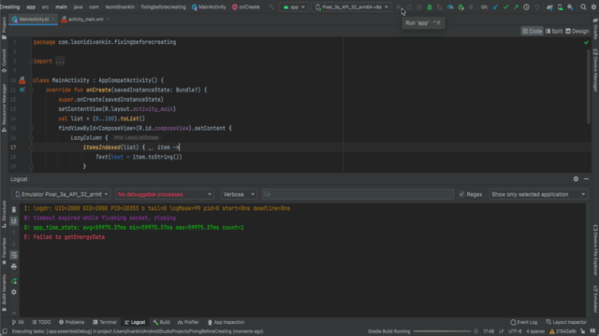Open the Terminal tool window tab
599x336 pixels.
(104, 322)
